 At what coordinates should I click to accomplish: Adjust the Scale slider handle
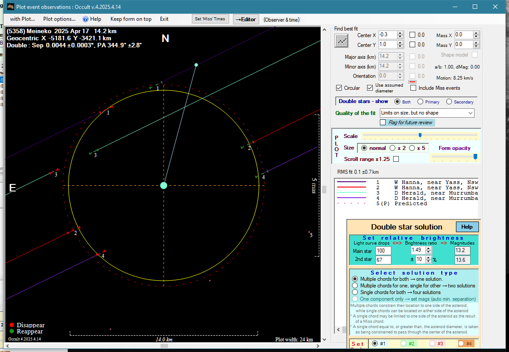click(420, 135)
